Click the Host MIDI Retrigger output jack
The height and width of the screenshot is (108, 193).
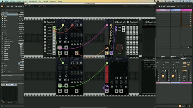click(x=54, y=53)
